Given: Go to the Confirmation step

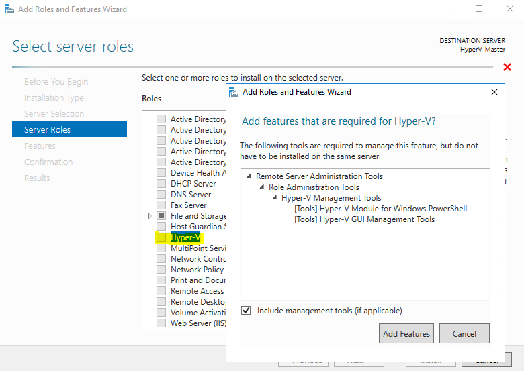Looking at the screenshot, I should [48, 162].
